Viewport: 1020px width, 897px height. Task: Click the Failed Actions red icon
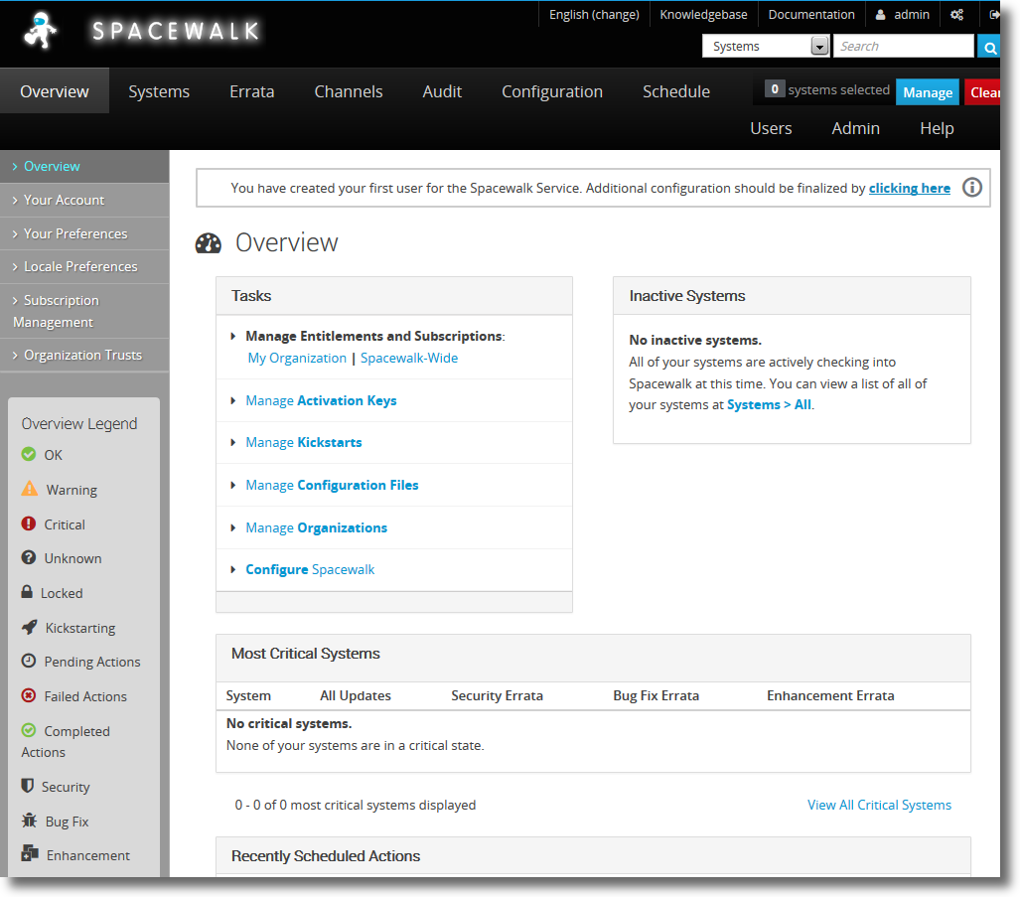29,695
